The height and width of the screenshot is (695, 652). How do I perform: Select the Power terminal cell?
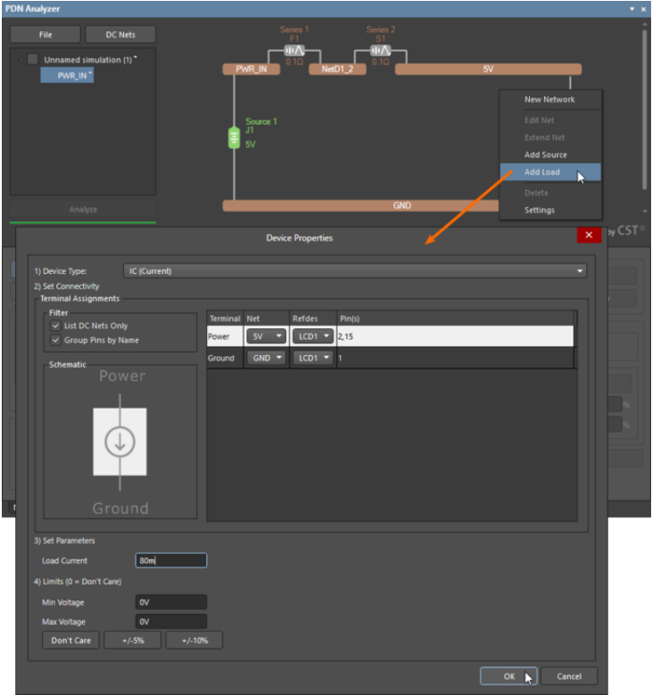click(225, 336)
